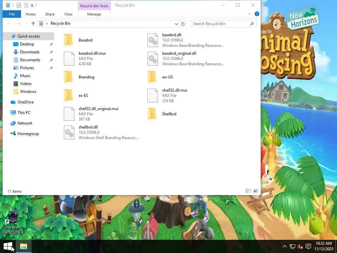The image size is (337, 253).
Task: Unpin Pictures using its pin icon
Action: pyautogui.click(x=51, y=68)
